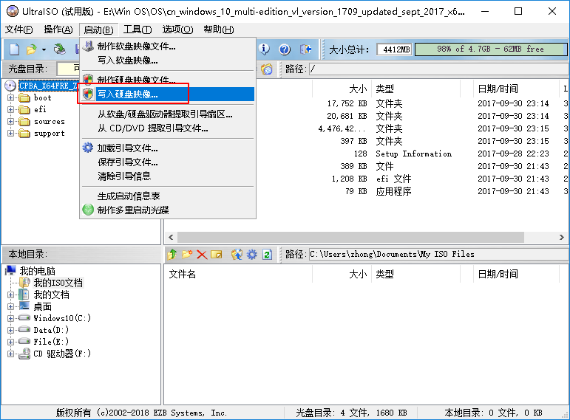Image resolution: width=570 pixels, height=420 pixels.
Task: Sort upper list by 日期/时间 column
Action: point(516,89)
